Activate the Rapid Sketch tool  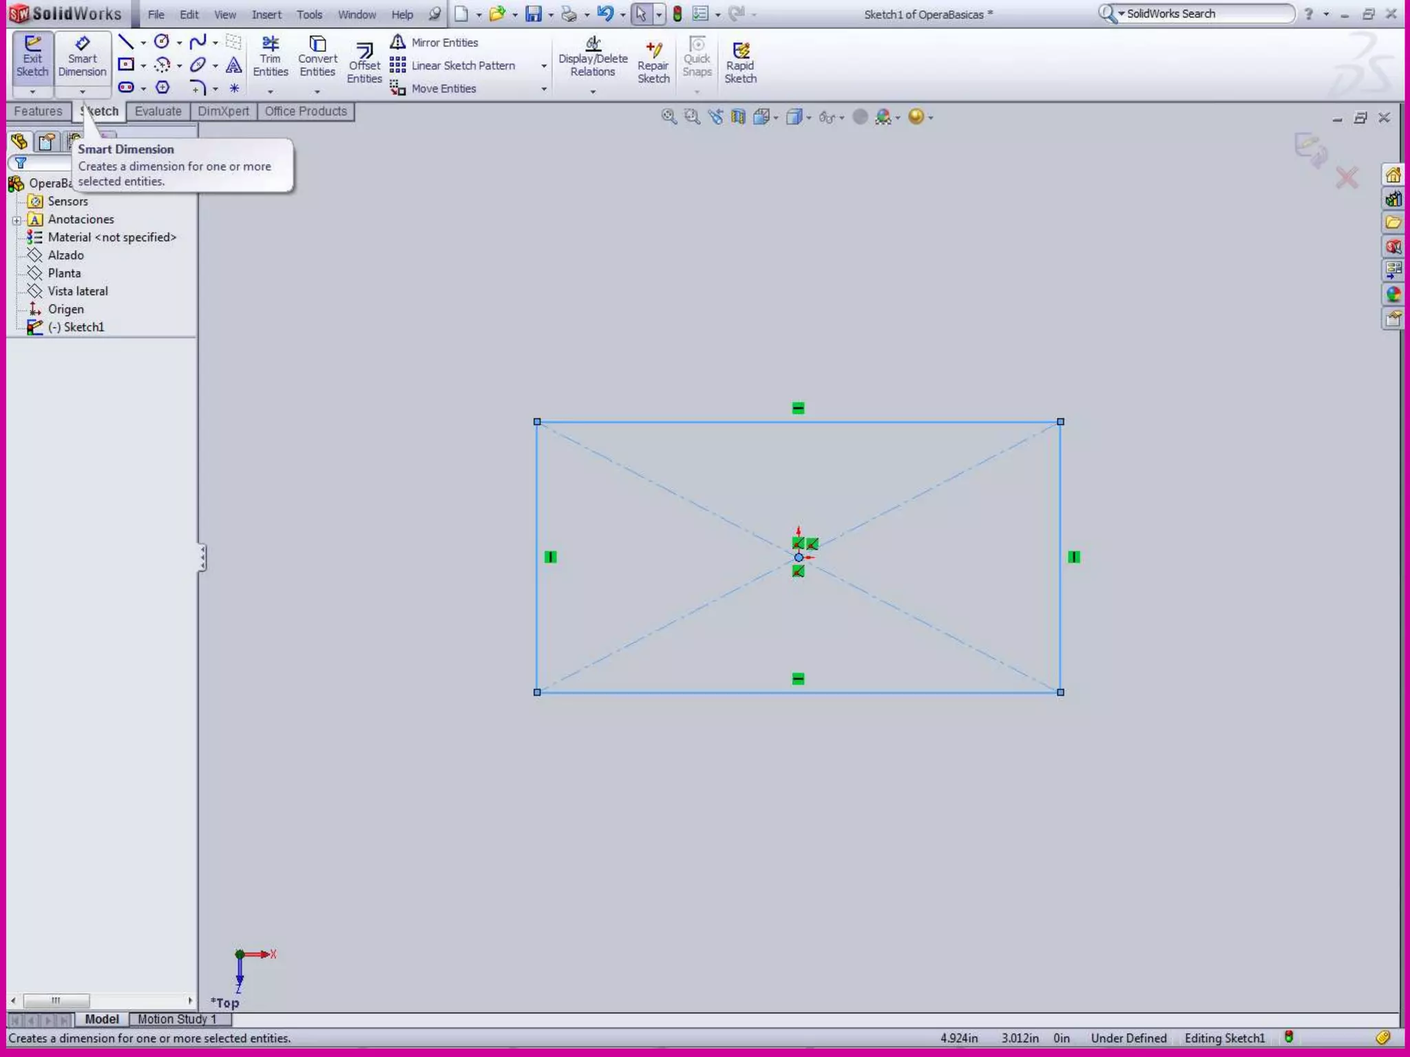[x=740, y=63]
